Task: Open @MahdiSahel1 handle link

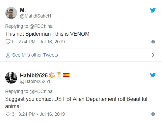Action: coord(36,16)
